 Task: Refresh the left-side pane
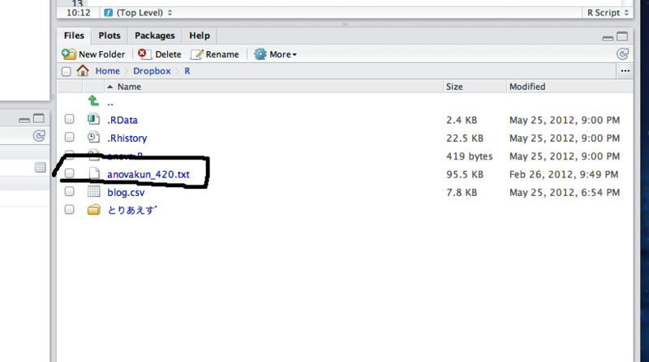pos(39,135)
